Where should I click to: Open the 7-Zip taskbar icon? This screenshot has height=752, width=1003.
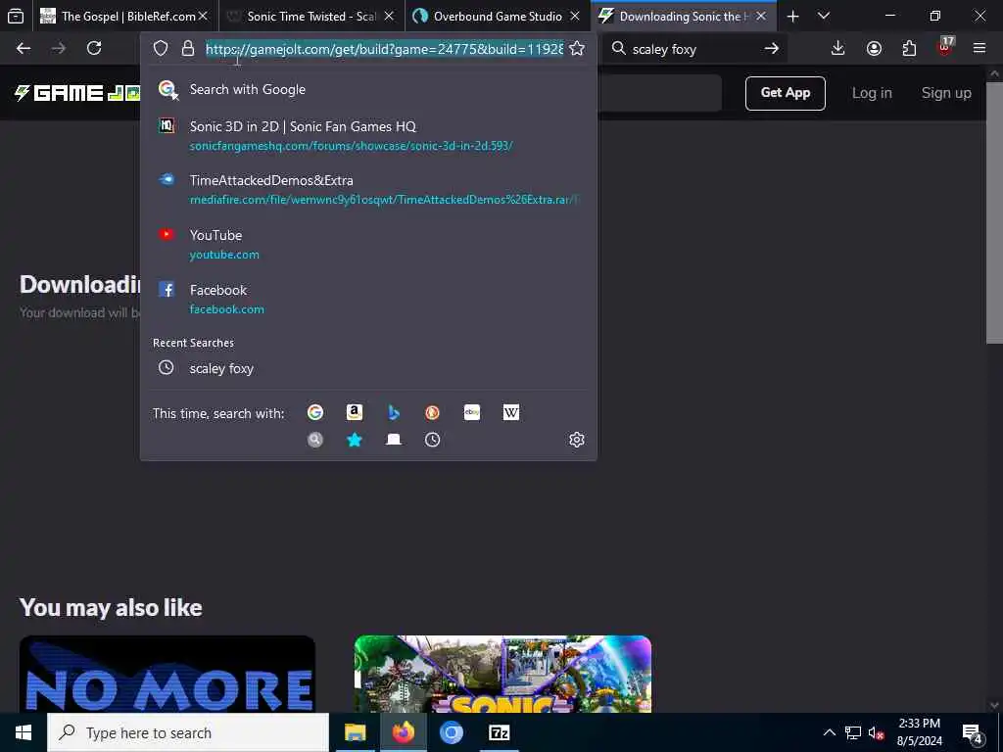pos(499,732)
